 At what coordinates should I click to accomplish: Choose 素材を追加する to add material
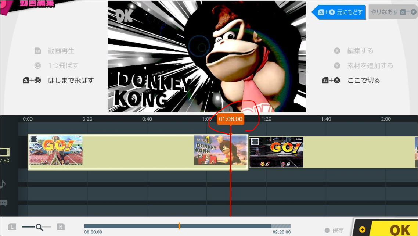coord(370,65)
